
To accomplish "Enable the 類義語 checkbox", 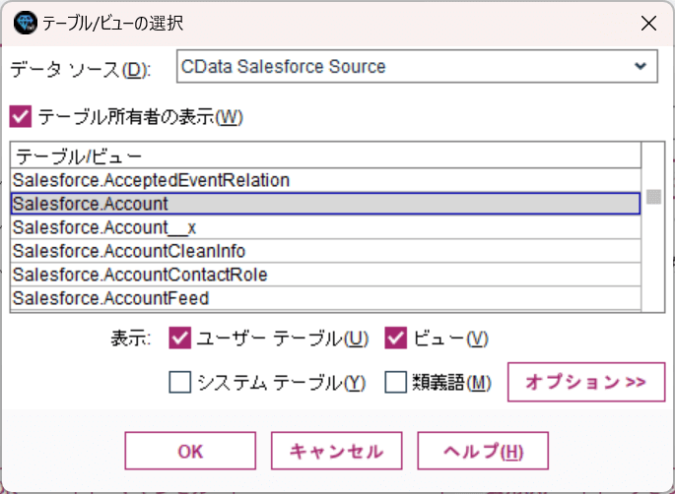I will (395, 382).
